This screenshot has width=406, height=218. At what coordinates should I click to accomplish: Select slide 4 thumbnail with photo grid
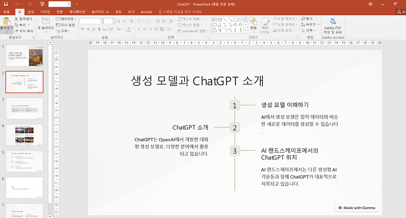[x=24, y=135]
